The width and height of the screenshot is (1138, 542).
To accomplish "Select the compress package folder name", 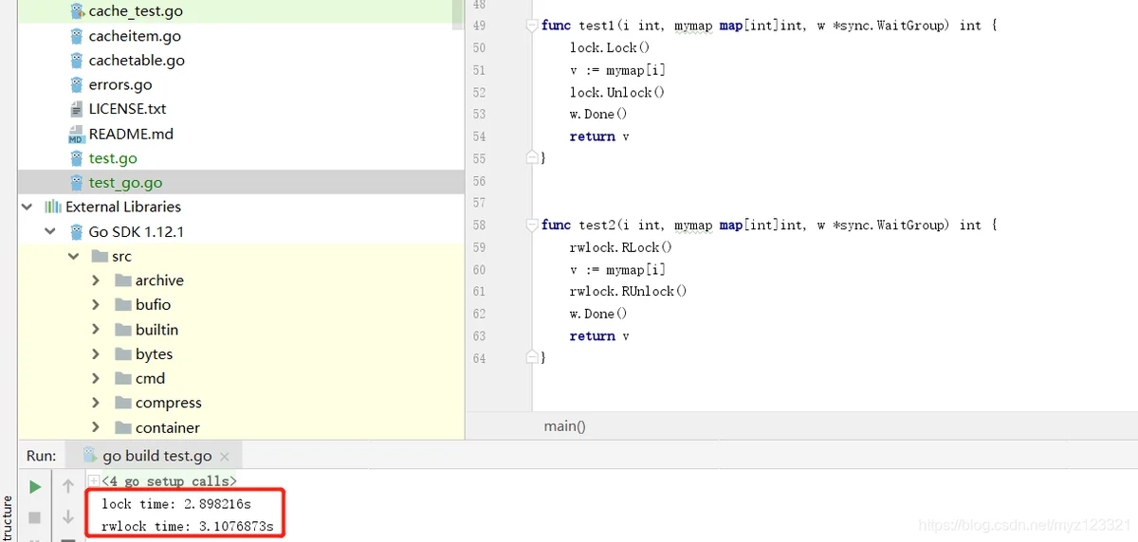I will 169,403.
